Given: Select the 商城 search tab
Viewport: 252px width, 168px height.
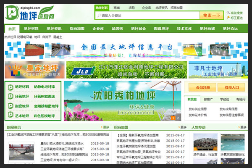Looking at the screenshot, I should coord(116,8).
